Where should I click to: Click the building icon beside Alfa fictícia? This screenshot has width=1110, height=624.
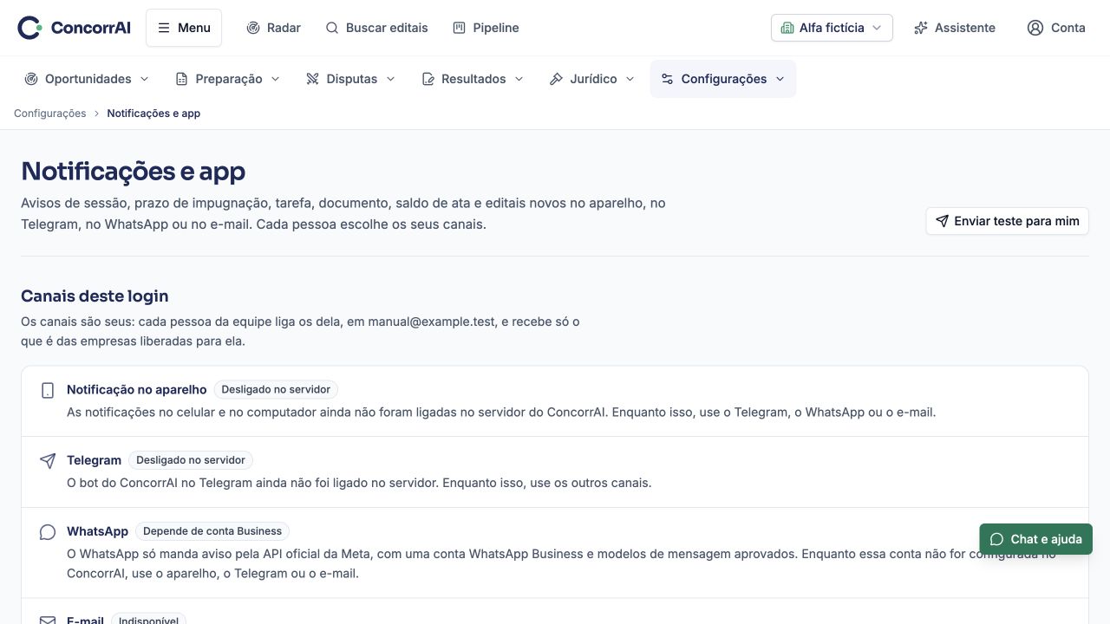tap(787, 28)
